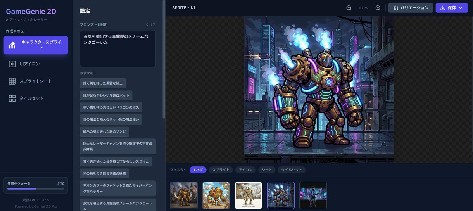Viewport: 473px width, 211px height.
Task: Click the スプライトシート grid icon
Action: tap(12, 81)
